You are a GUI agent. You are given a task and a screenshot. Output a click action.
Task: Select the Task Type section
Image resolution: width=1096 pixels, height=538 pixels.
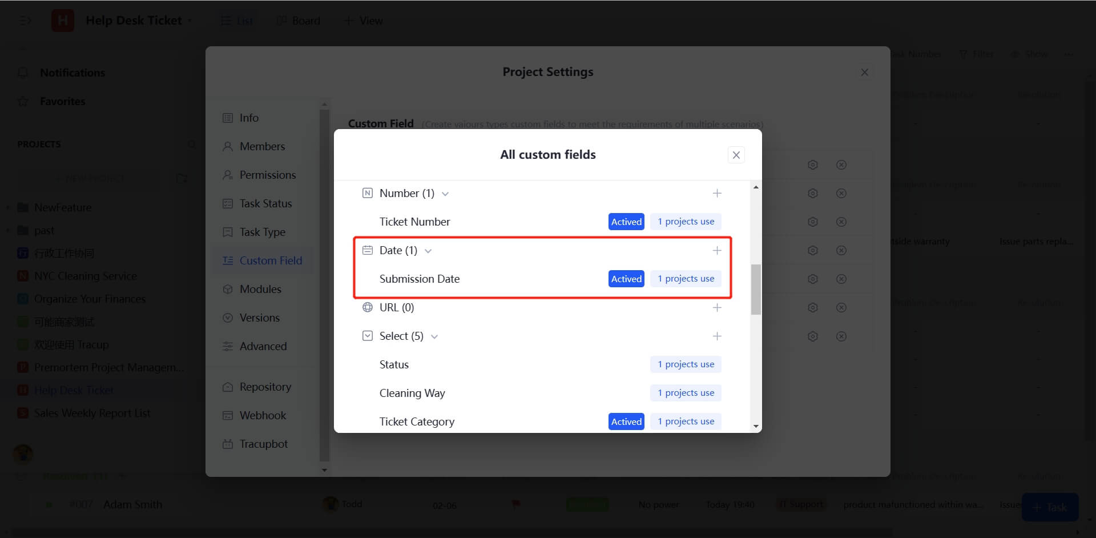pos(263,232)
